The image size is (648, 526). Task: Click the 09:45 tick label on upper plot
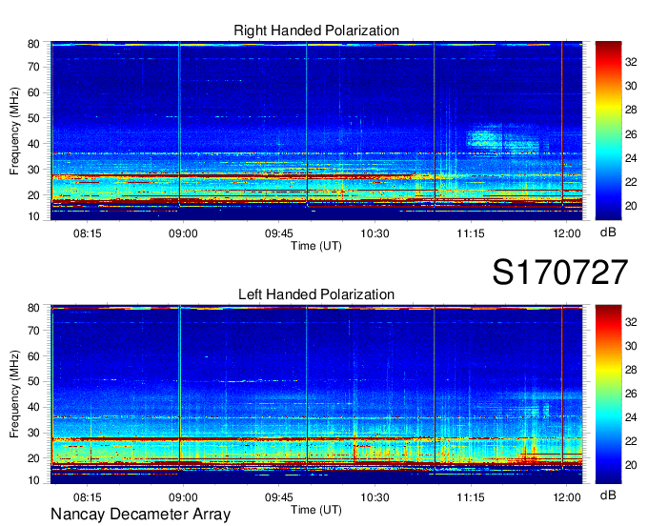pyautogui.click(x=279, y=233)
